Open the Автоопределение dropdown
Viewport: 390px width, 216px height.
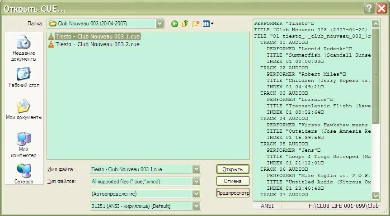(196, 193)
